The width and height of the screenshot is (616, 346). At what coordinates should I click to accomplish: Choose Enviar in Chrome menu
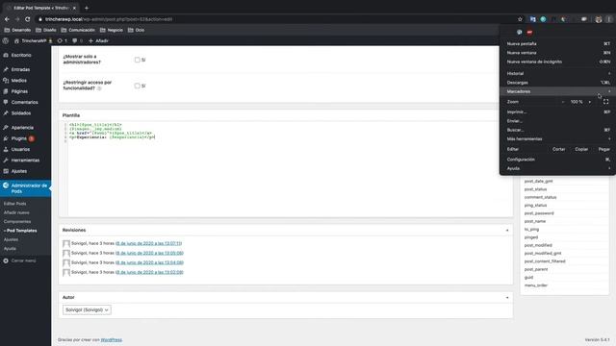[557, 121]
